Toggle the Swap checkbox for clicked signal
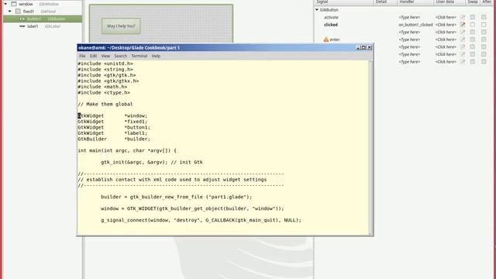 (472, 25)
